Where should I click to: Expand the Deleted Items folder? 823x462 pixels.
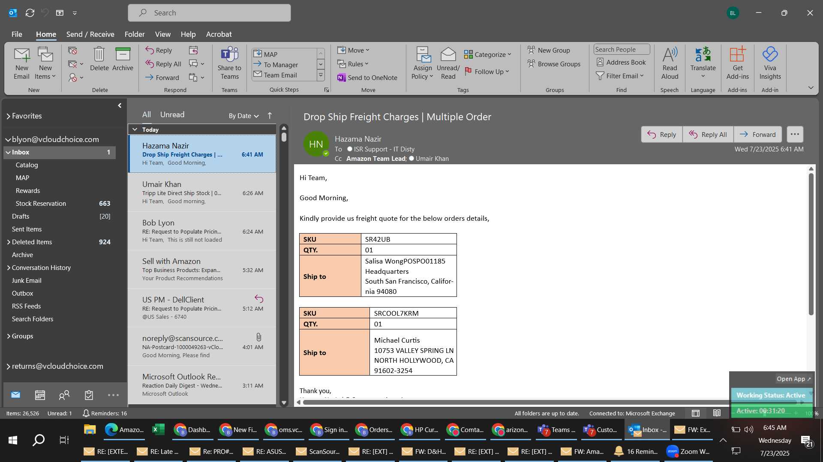coord(8,242)
